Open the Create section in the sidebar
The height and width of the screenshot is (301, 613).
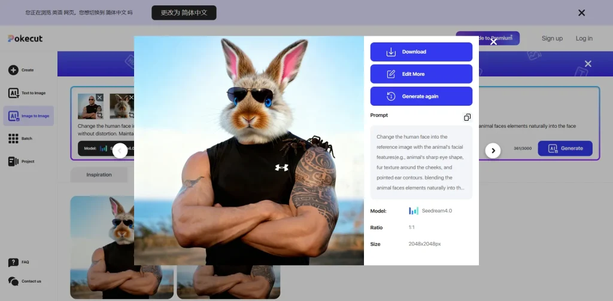(22, 70)
